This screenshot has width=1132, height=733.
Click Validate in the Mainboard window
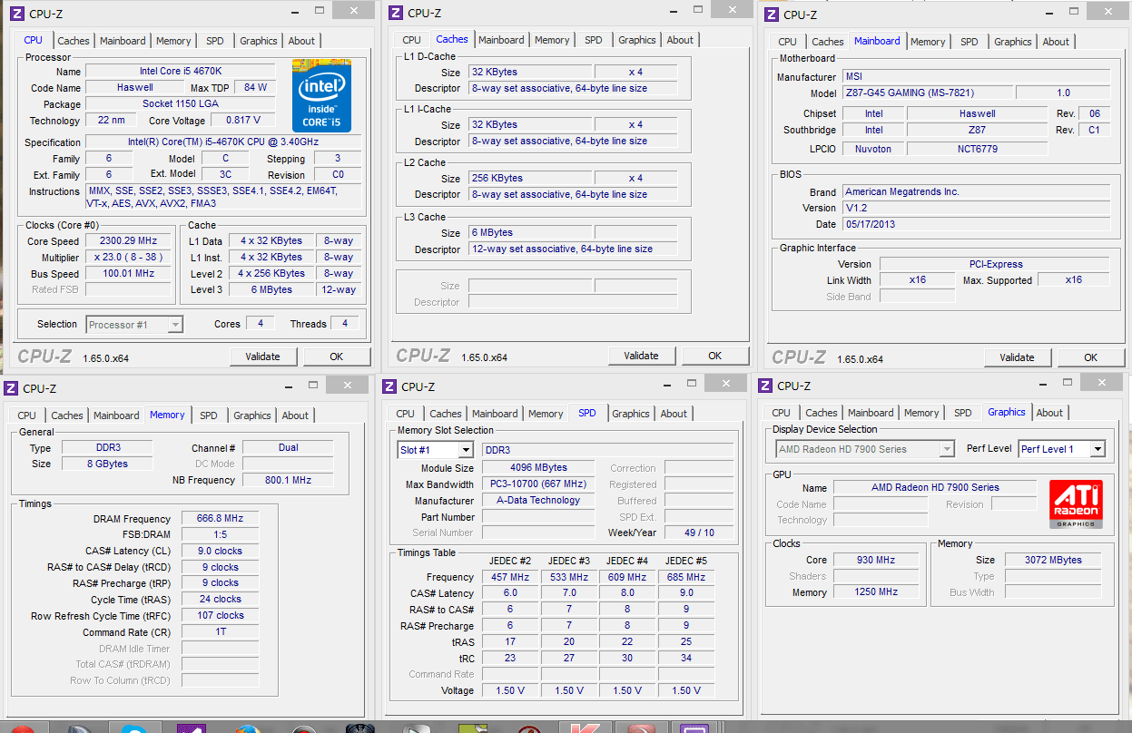pyautogui.click(x=1017, y=357)
